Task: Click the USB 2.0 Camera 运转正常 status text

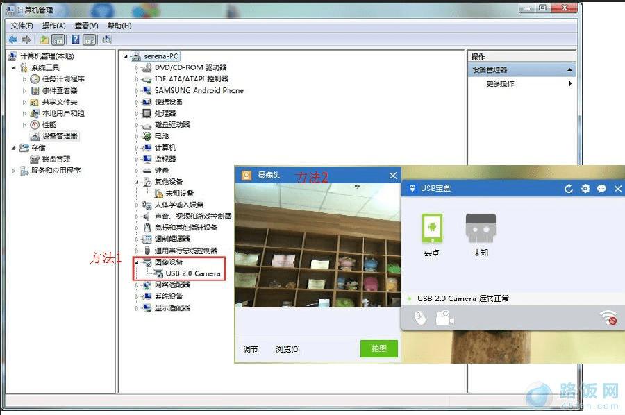Action: pos(462,298)
